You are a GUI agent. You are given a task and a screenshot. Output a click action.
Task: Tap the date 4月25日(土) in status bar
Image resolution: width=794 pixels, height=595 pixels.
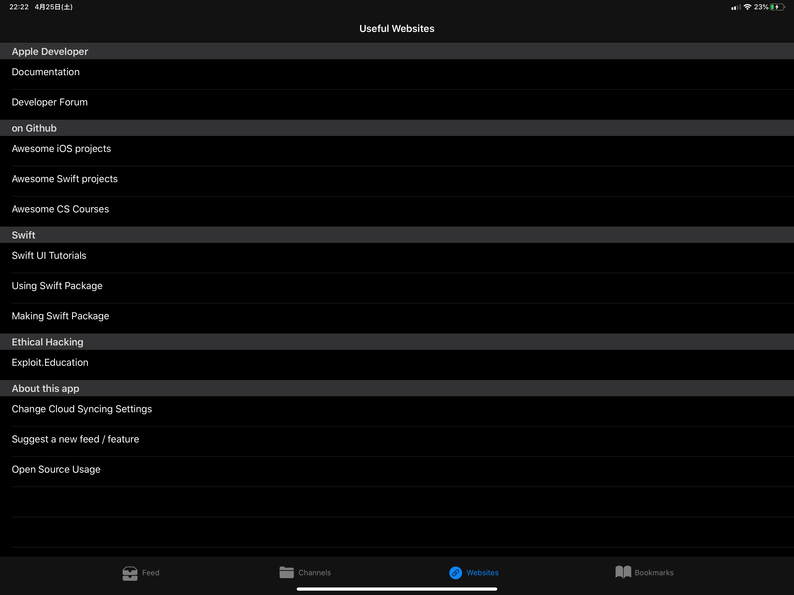tap(54, 7)
